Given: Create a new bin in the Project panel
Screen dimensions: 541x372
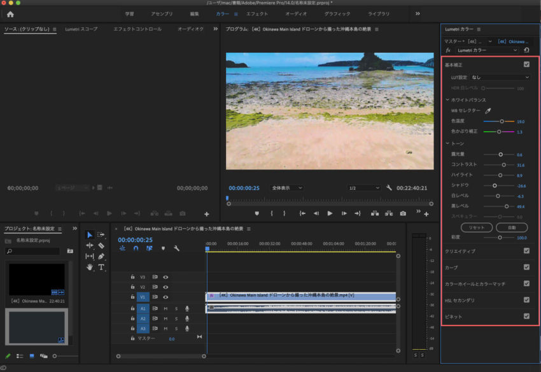Looking at the screenshot, I should (x=70, y=251).
